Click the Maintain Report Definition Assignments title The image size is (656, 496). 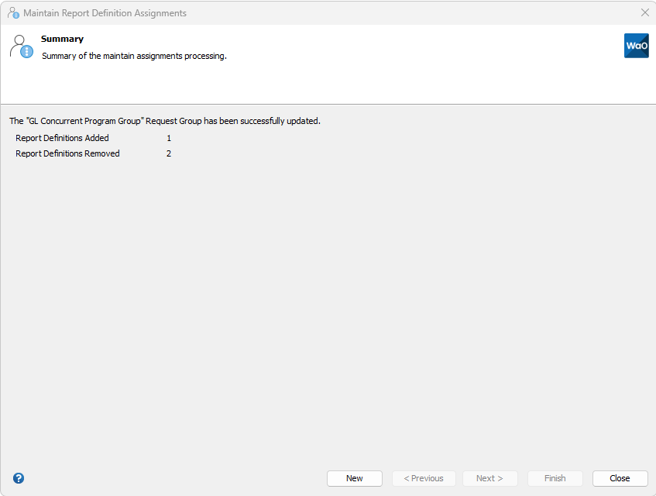pyautogui.click(x=105, y=13)
